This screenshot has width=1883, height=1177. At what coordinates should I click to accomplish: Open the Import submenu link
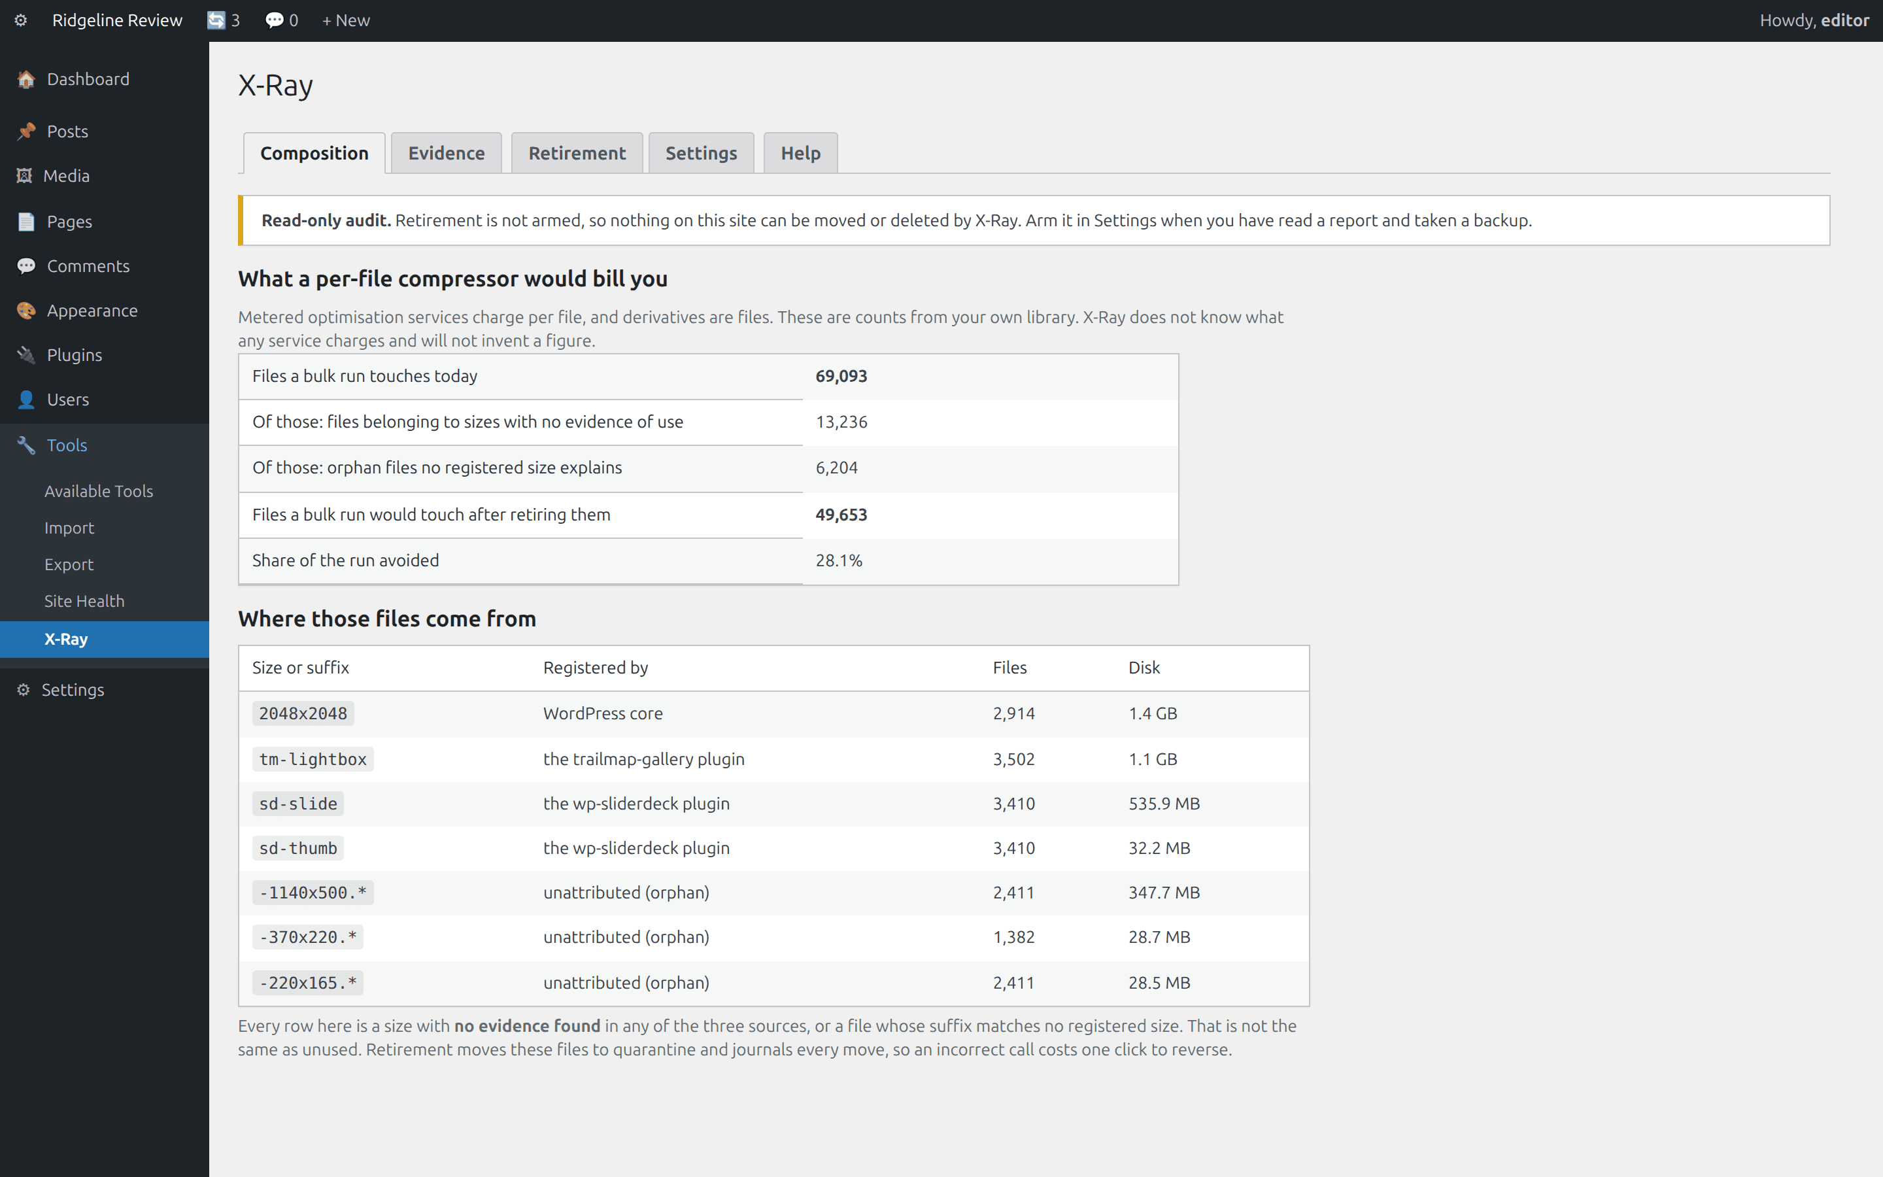coord(69,528)
